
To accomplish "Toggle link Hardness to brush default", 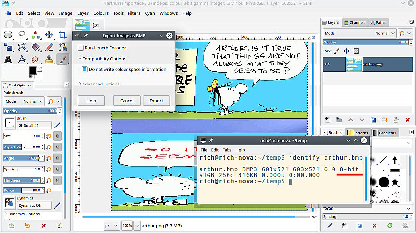I will point(57,180).
